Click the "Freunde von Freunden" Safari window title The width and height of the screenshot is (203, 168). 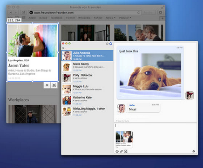pos(85,7)
